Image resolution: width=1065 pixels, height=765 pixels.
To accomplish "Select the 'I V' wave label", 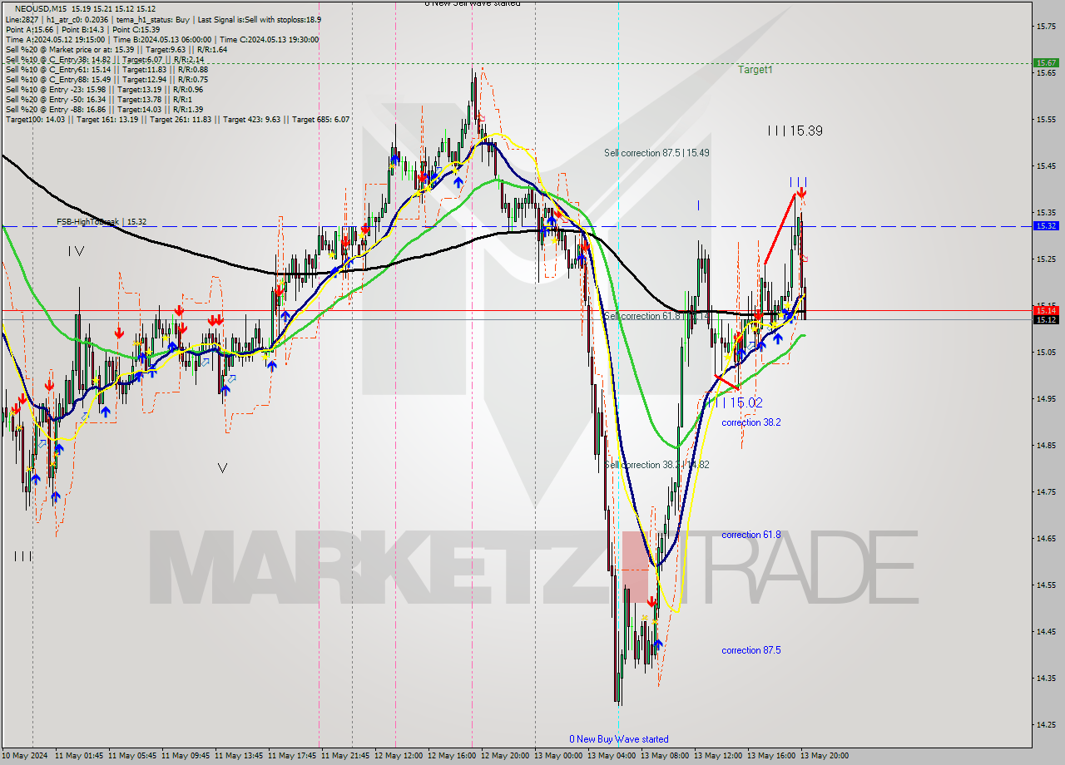I will pos(76,250).
